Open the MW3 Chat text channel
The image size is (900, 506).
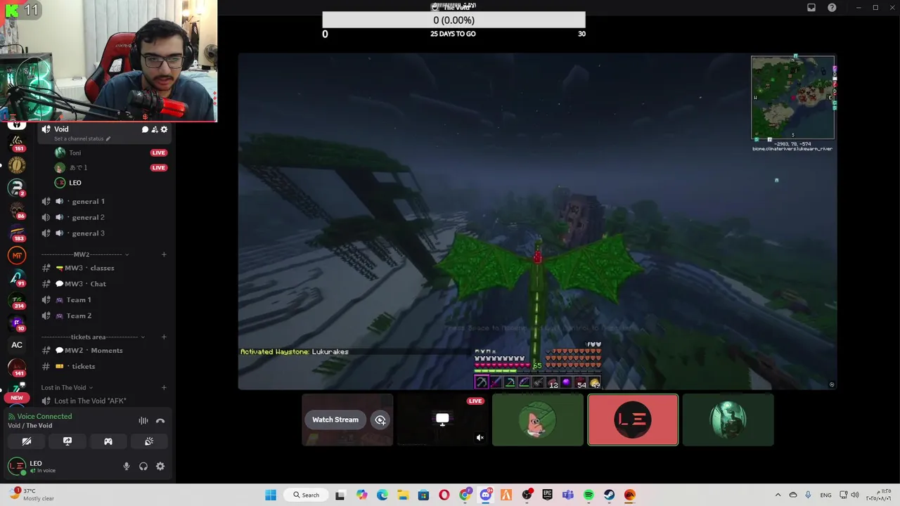[x=104, y=284]
